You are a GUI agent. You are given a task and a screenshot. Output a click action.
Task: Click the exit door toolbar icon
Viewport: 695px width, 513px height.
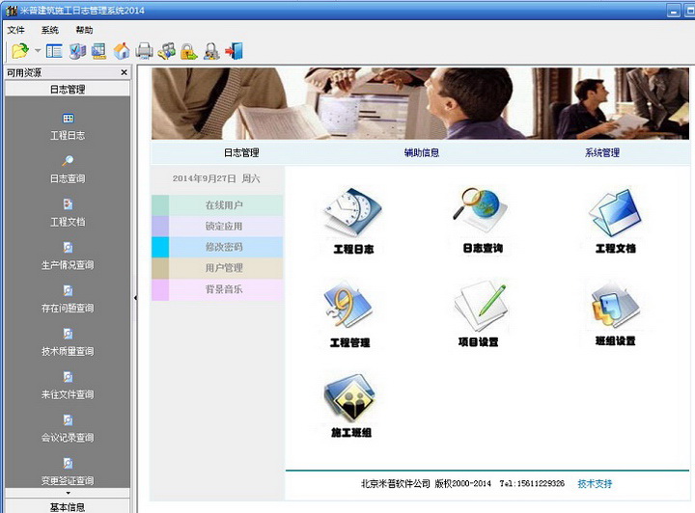click(x=234, y=51)
